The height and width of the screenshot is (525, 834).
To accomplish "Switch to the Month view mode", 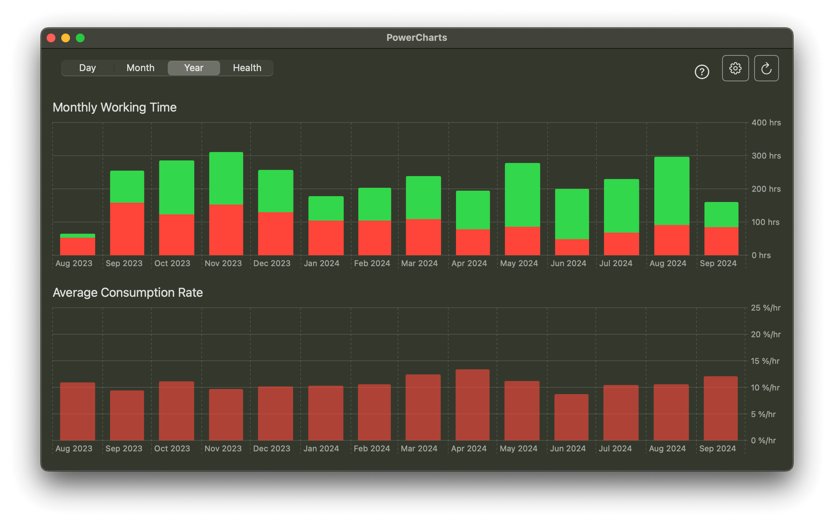I will pos(140,67).
